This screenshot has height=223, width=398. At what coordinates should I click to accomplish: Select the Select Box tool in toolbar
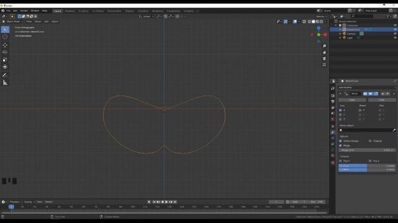pos(5,30)
